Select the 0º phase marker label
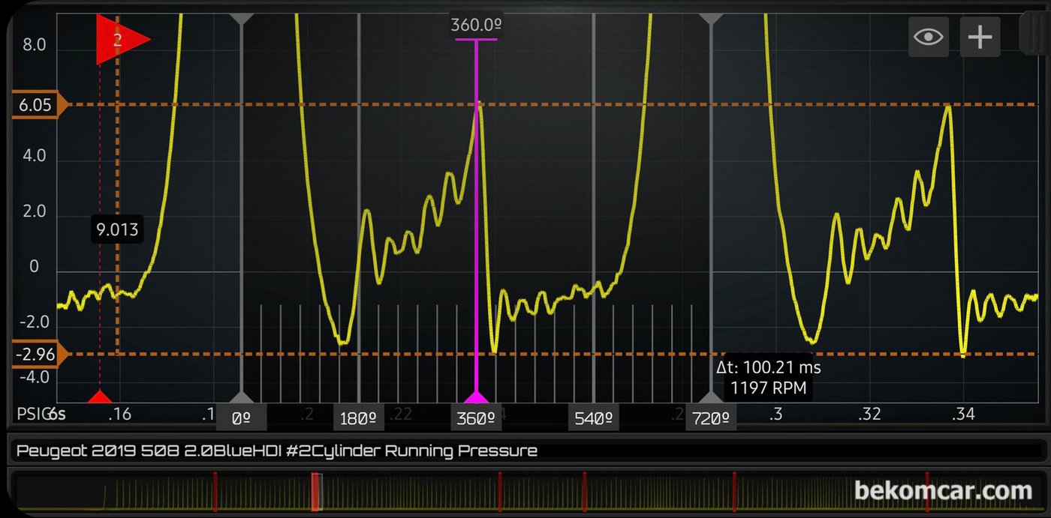The width and height of the screenshot is (1051, 518). point(241,418)
